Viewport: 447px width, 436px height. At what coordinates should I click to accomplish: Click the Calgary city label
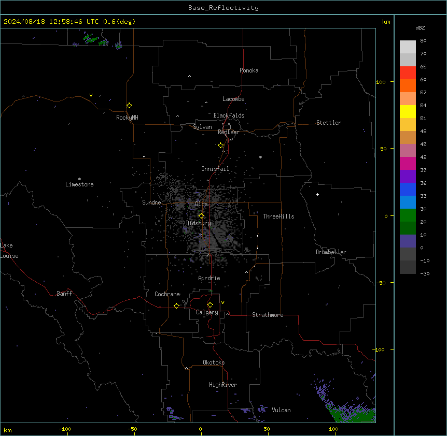pos(207,312)
